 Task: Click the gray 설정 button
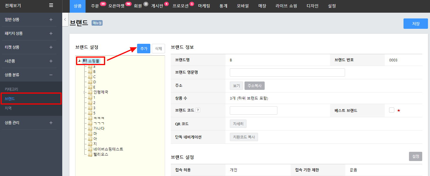(x=416, y=156)
